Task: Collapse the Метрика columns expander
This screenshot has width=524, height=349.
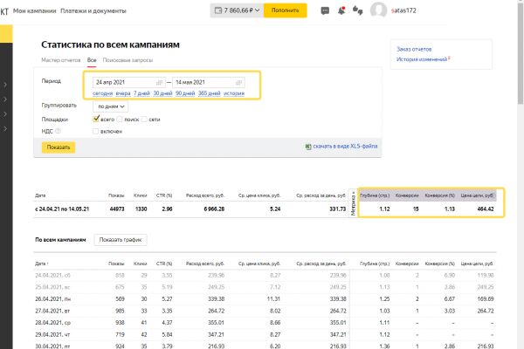Action: [353, 203]
